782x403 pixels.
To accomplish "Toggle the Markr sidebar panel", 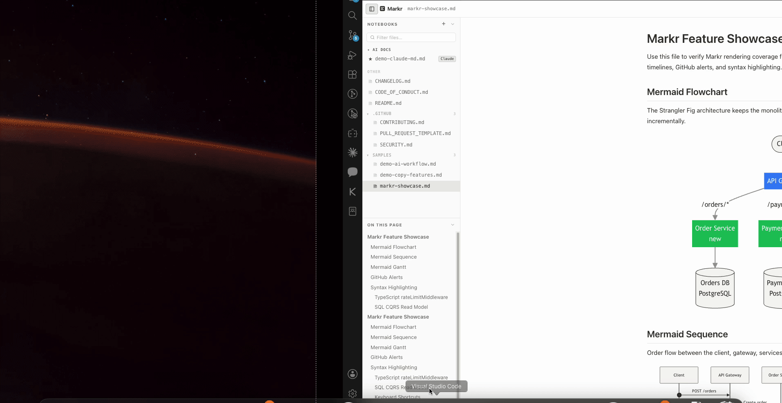I will 372,9.
